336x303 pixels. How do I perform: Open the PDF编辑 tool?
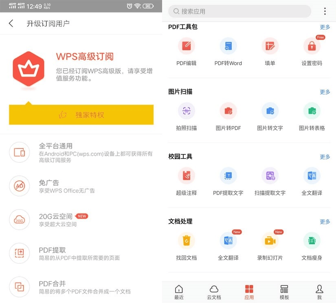point(187,51)
